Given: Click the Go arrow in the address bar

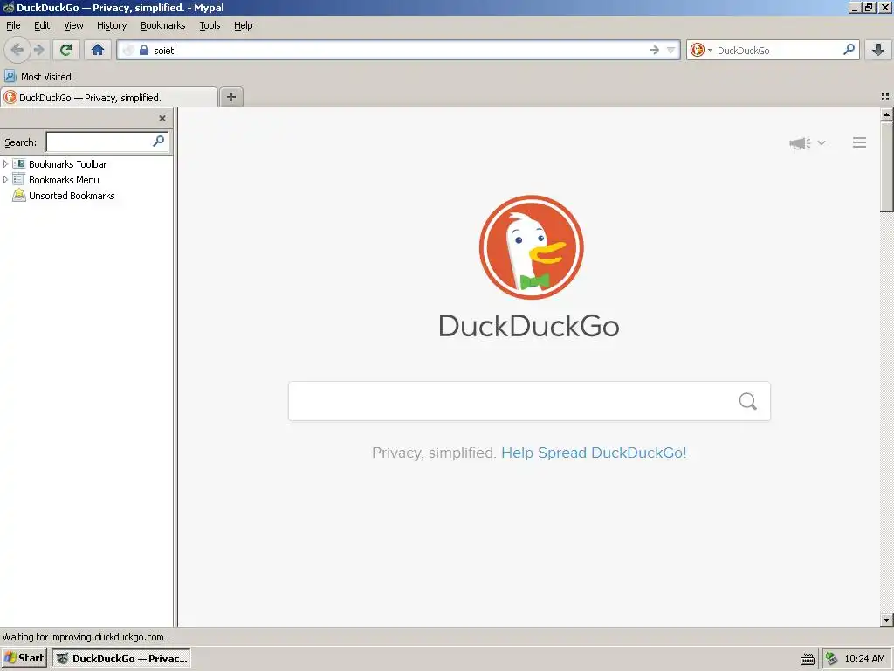Looking at the screenshot, I should [655, 50].
